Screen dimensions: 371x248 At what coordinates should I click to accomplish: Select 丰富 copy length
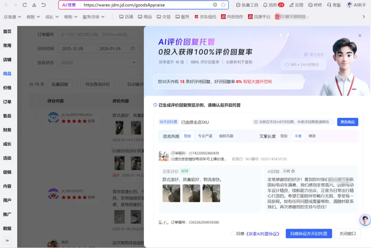click(x=298, y=136)
